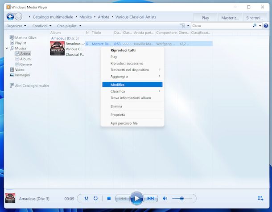This screenshot has height=212, width=272.
Task: Click the Amadeus [Disc 3] album heading
Action: coord(65,38)
